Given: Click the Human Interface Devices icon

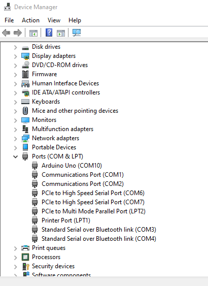Looking at the screenshot, I should coord(25,83).
